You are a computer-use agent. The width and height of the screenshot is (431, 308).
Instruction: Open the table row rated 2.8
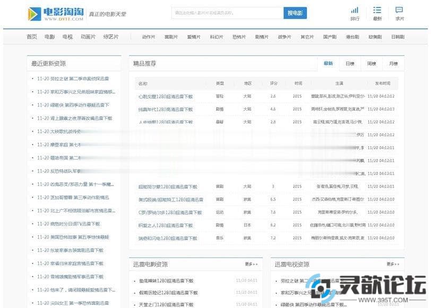[266, 122]
